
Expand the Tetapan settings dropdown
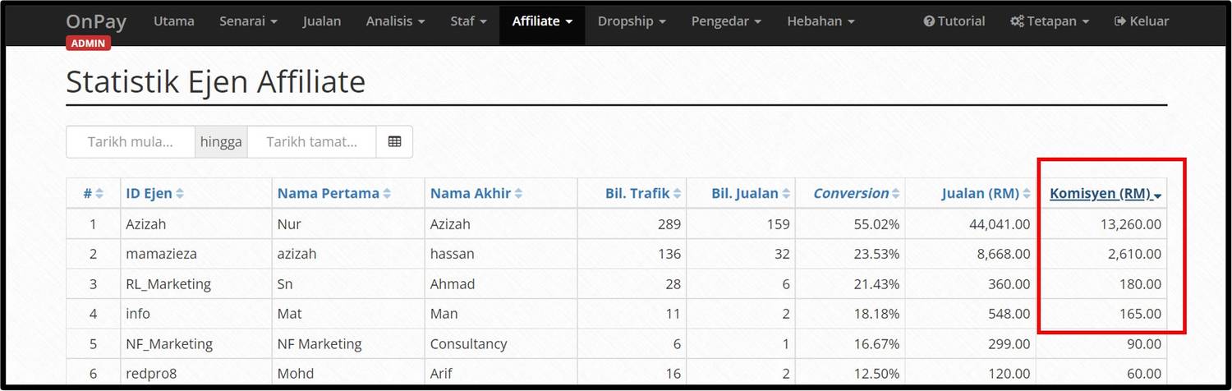1050,21
